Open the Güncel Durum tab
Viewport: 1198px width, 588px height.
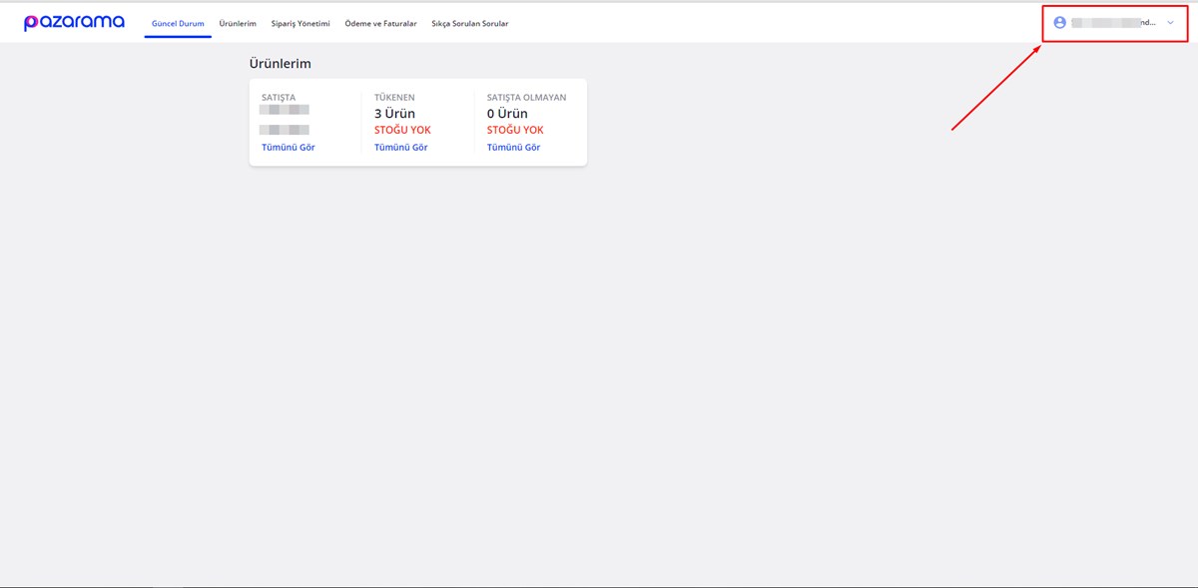click(x=178, y=23)
